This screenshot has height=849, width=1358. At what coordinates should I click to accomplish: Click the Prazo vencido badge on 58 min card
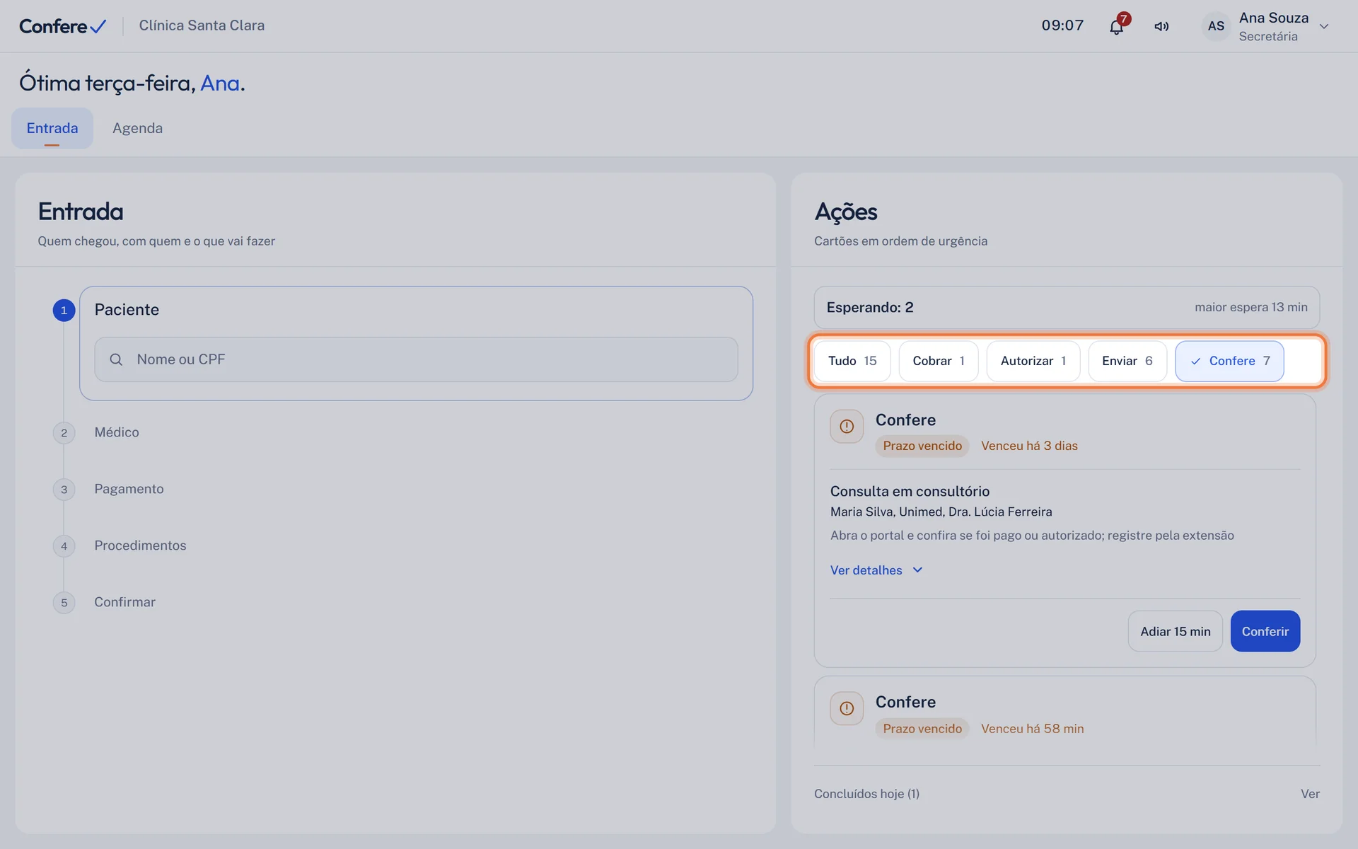(x=922, y=729)
